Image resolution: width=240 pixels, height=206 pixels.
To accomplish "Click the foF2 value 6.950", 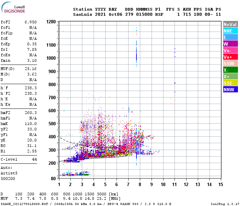I will coord(31,22).
